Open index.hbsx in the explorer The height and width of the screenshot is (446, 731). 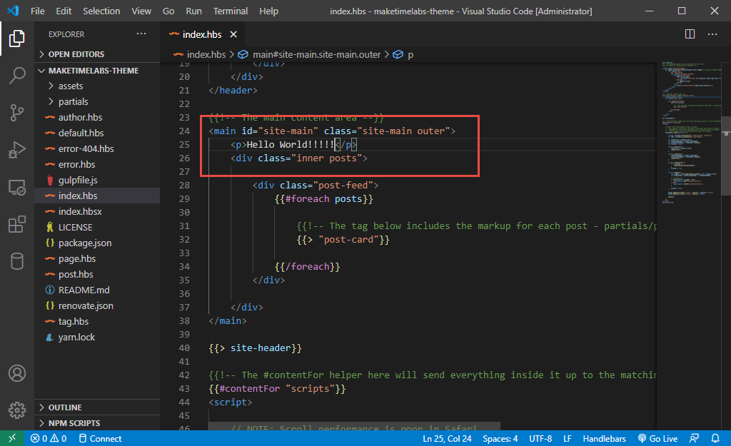point(97,211)
